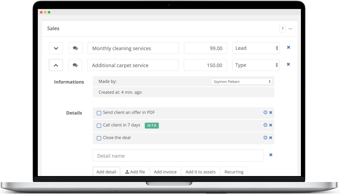Open the Szymon Piekarz made-by dropdown
Screen dimensions: 340x194
point(241,81)
